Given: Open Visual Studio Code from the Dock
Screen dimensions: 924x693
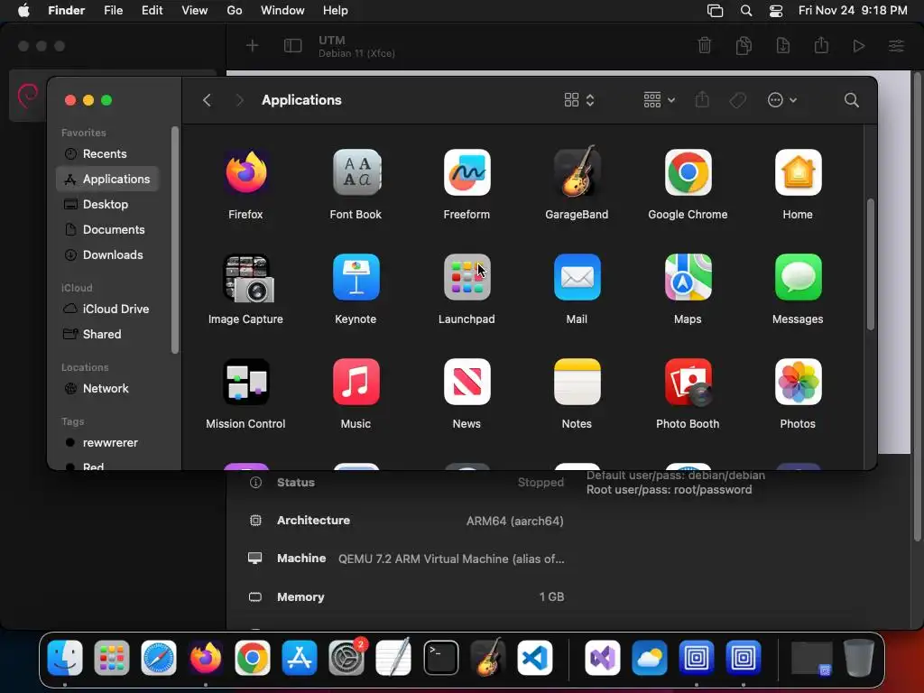Looking at the screenshot, I should (535, 658).
